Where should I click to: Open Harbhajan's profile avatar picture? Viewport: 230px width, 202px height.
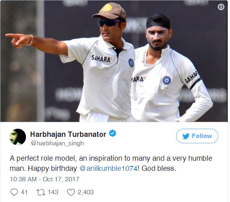point(18,137)
